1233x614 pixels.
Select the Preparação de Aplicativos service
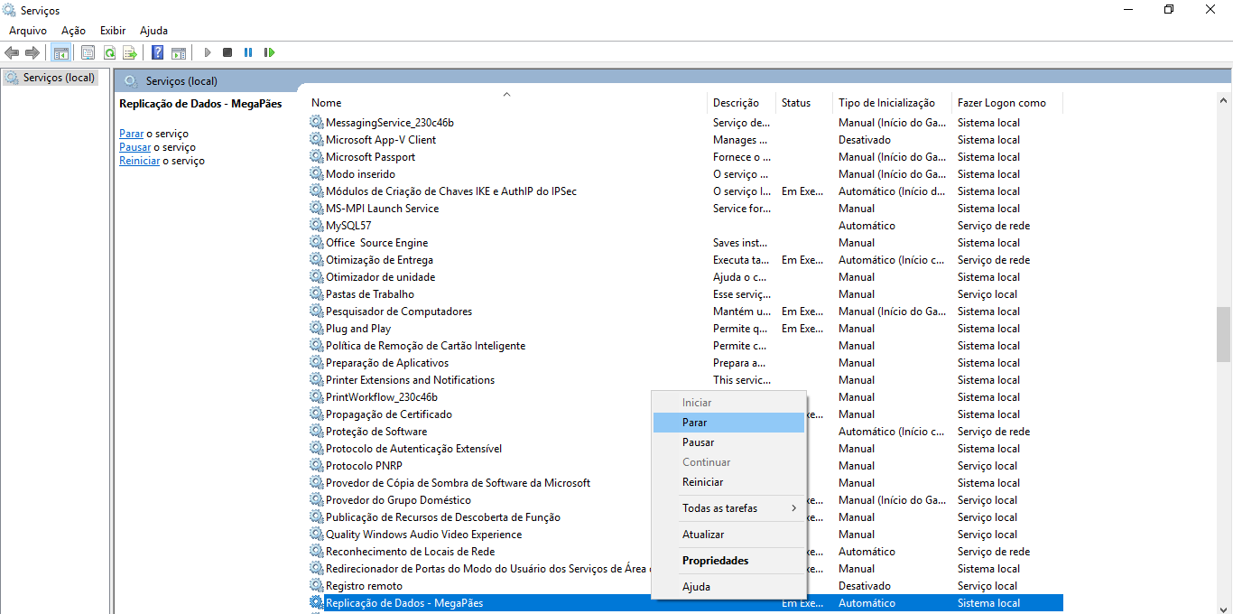[685, 363]
